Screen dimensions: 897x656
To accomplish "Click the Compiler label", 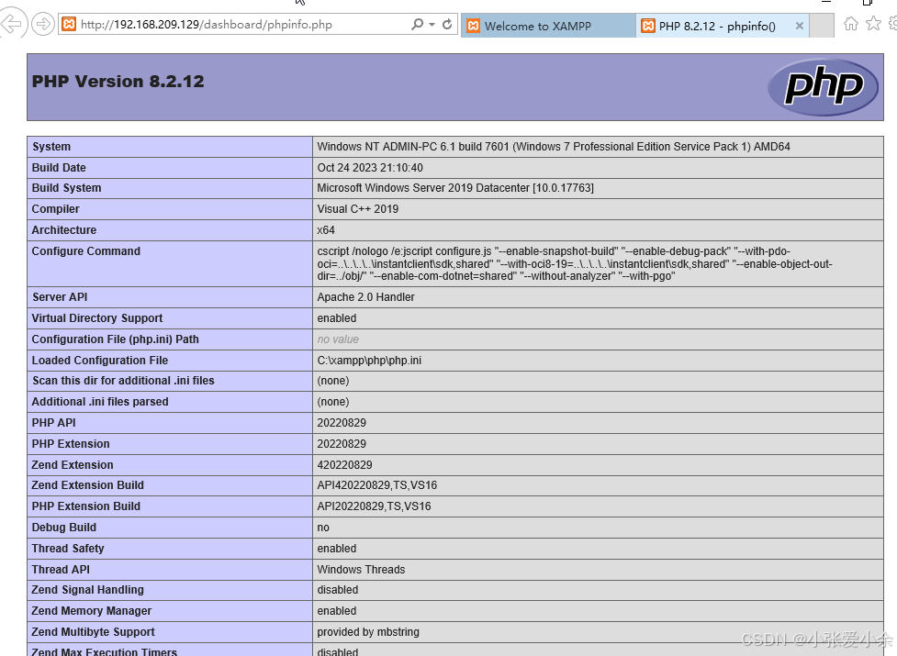I will 55,208.
